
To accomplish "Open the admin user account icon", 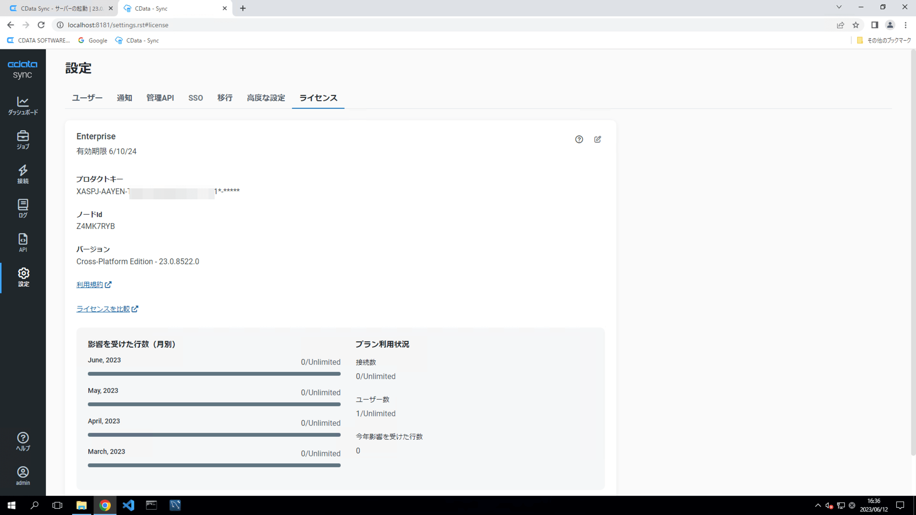I will [x=23, y=475].
